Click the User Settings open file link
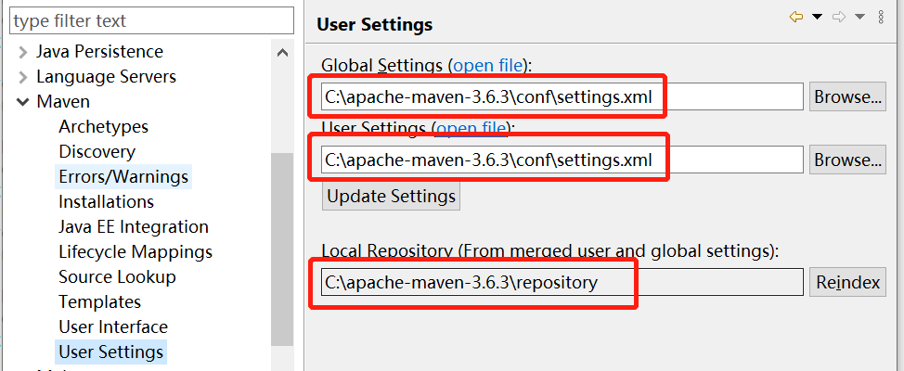Screen dimensions: 904x371 click(x=471, y=128)
